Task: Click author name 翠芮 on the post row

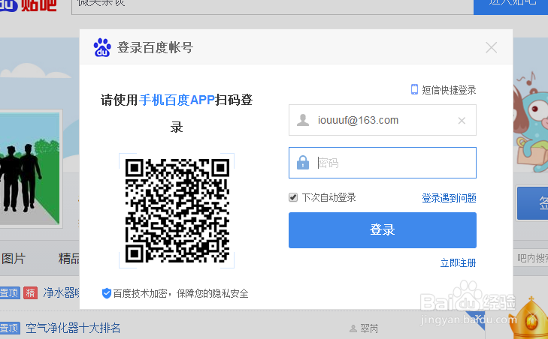Action: click(369, 328)
